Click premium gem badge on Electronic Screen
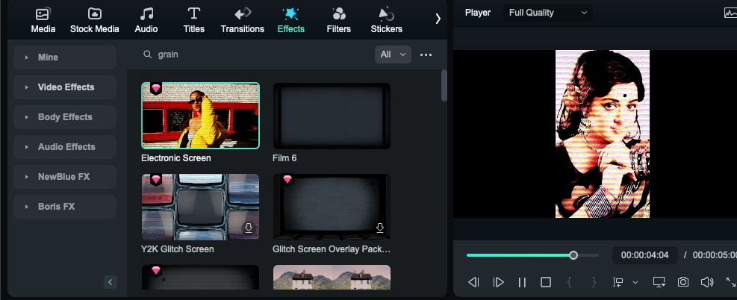This screenshot has height=300, width=737. coord(156,88)
